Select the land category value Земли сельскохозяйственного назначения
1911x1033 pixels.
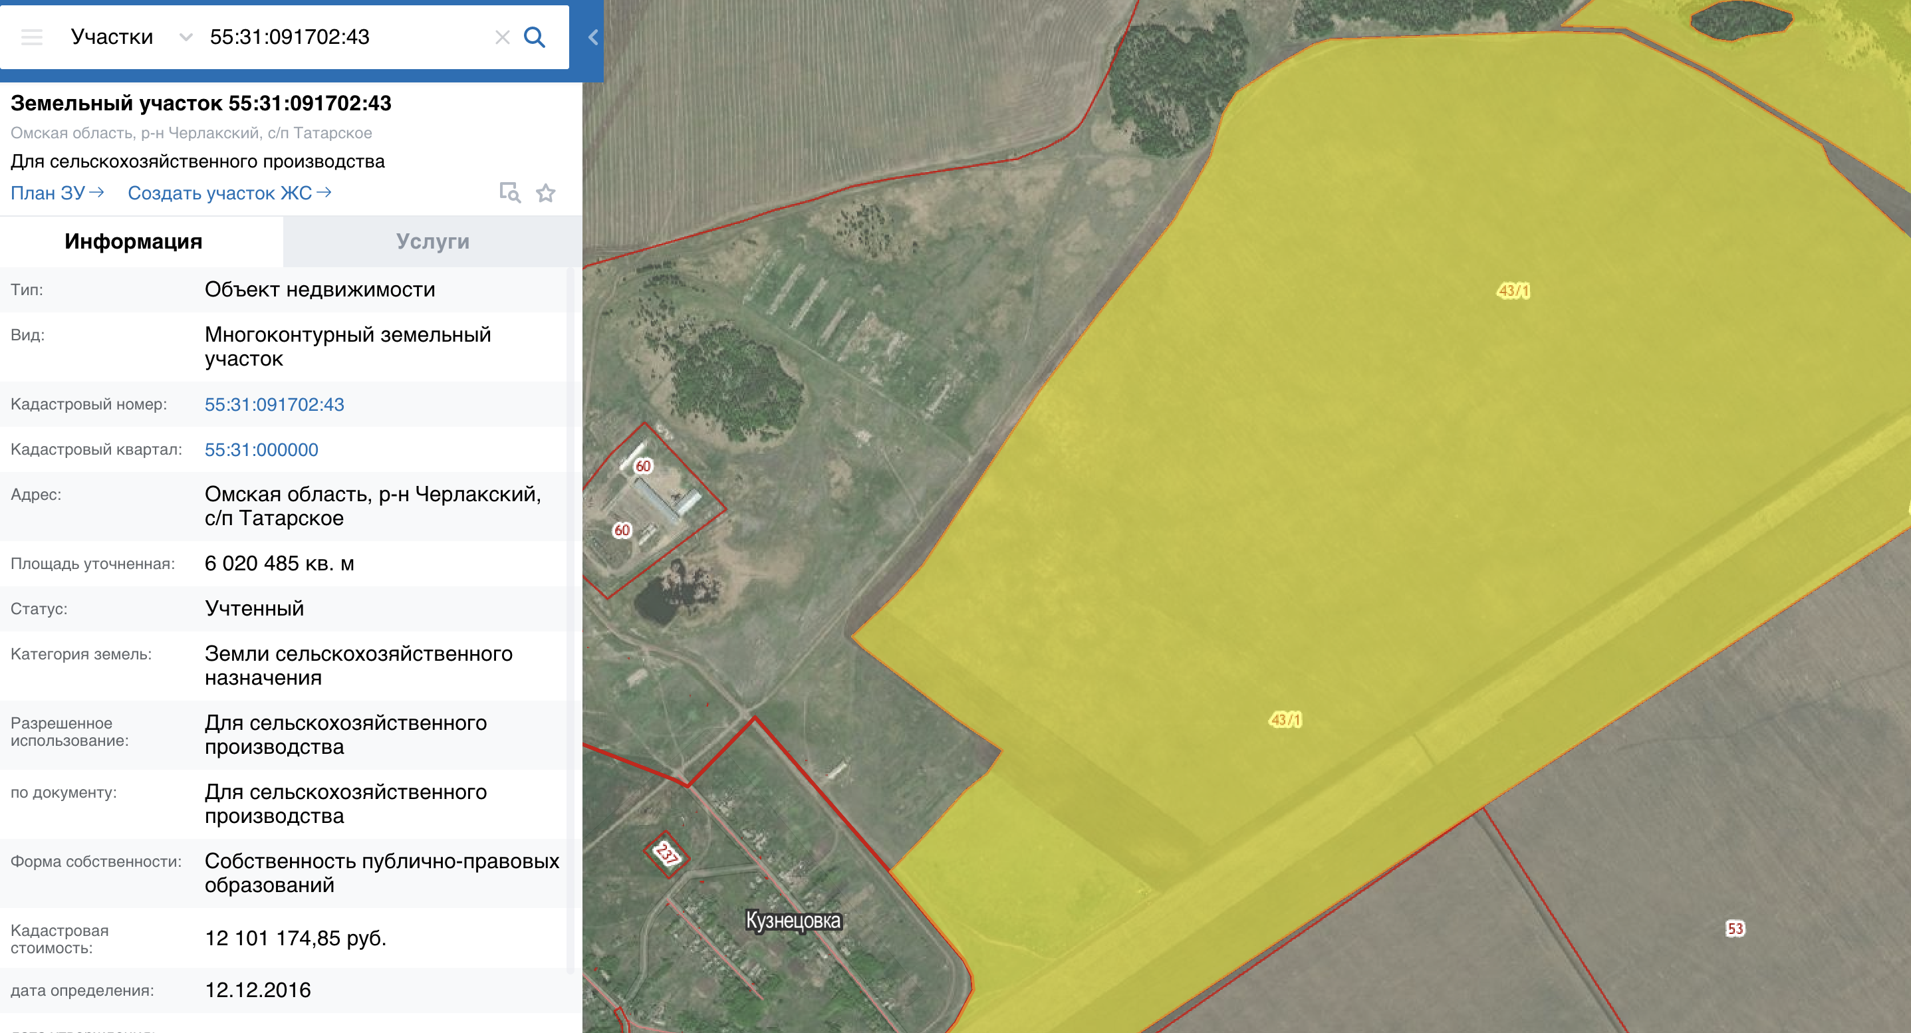359,665
